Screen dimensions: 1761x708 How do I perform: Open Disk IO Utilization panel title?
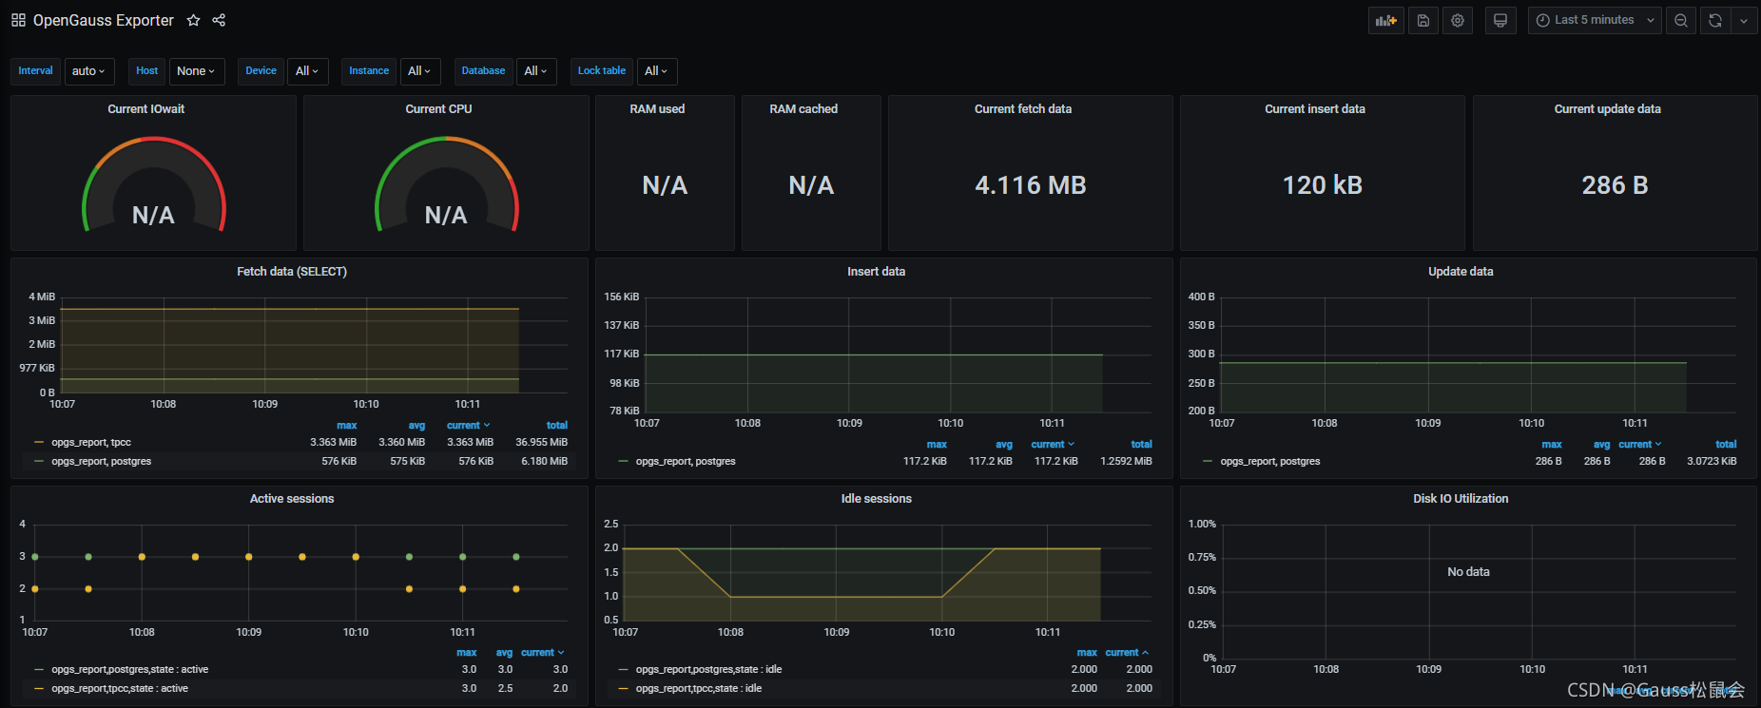(x=1461, y=499)
